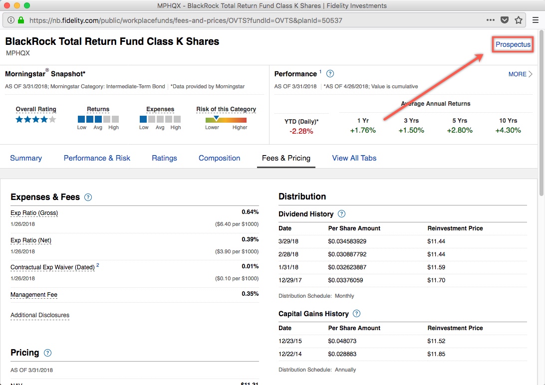
Task: Click the four-star overall rating
Action: coord(36,119)
